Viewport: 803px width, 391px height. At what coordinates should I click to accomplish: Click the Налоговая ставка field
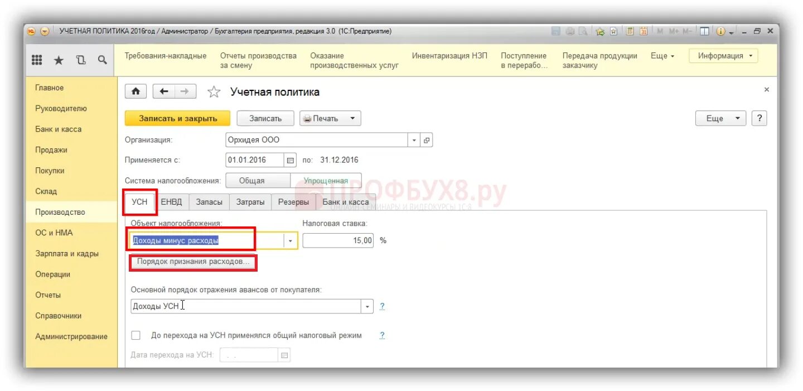[338, 241]
